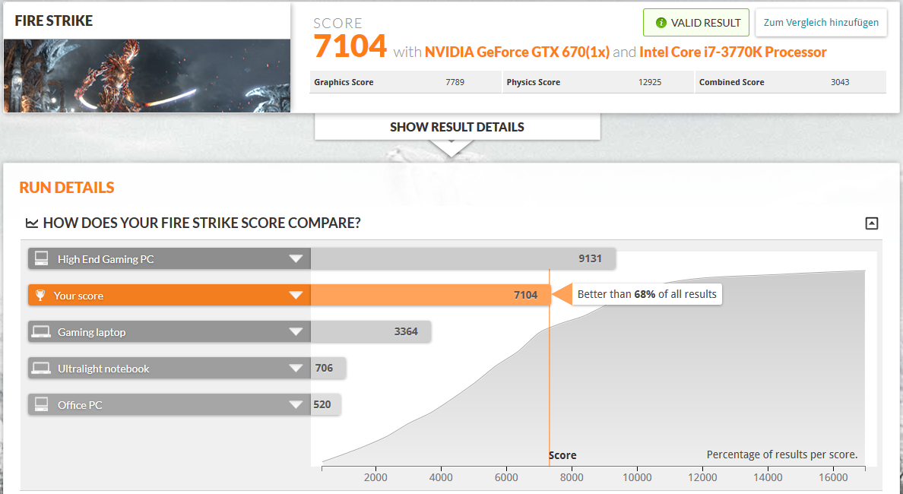903x494 pixels.
Task: Add result via Zum Vergleich hinzufügen
Action: [821, 23]
